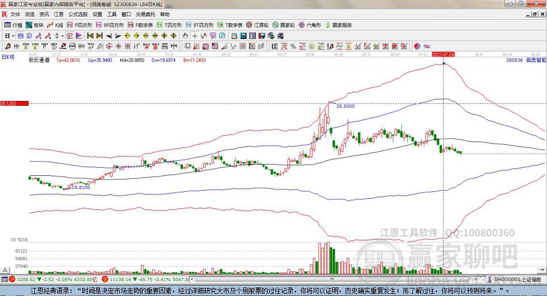Click the right arrow beside the volume panel
Screen dimensions: 547x296
pyautogui.click(x=542, y=270)
